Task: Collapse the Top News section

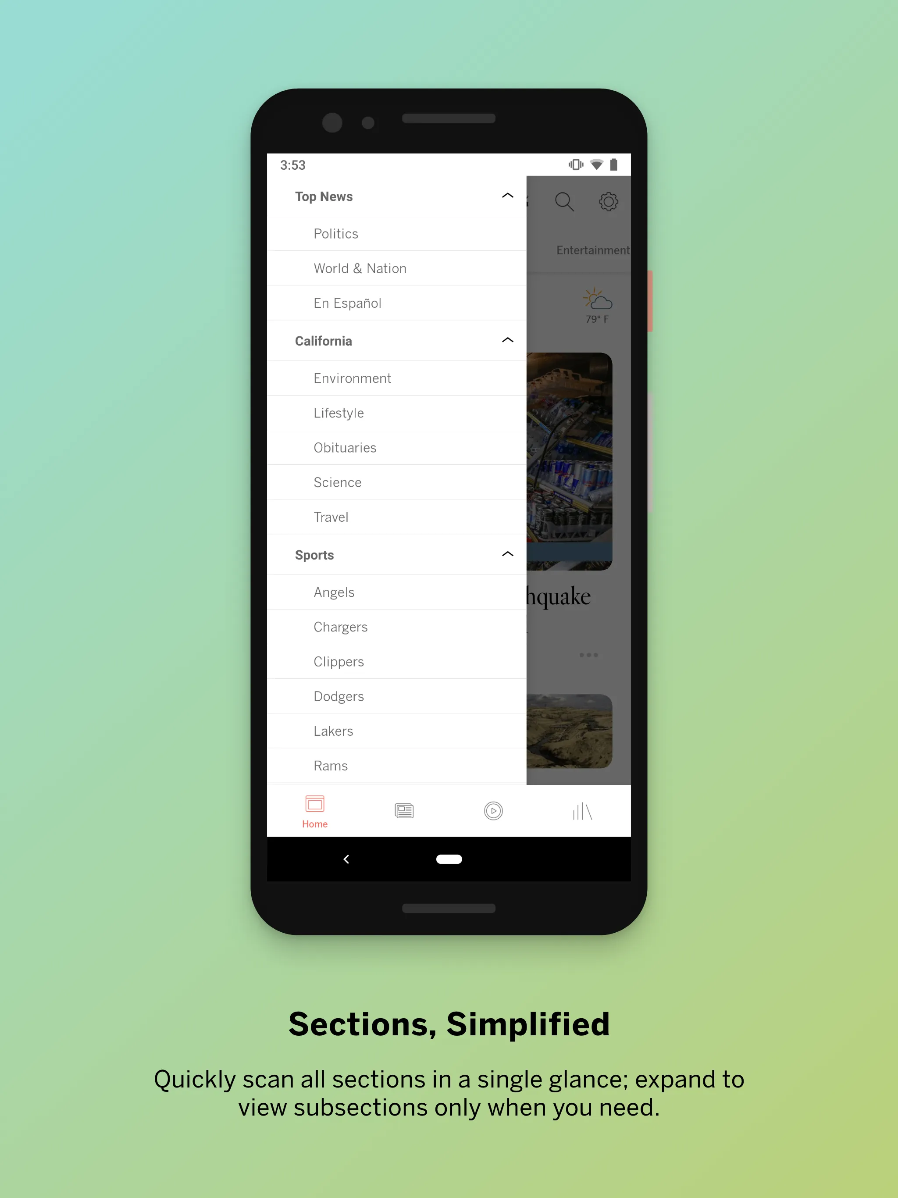Action: pos(507,196)
